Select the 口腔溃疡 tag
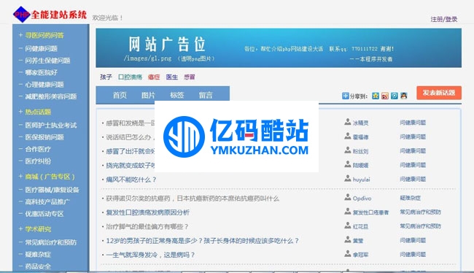474x273 pixels. tap(130, 77)
